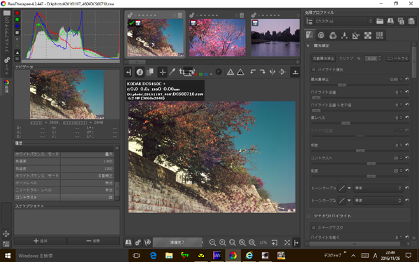Toggle red channel preview square in toolbar
Image resolution: width=419 pixels, height=262 pixels.
pyautogui.click(x=196, y=74)
